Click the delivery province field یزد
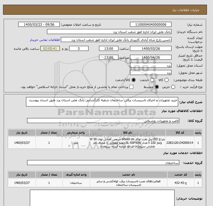Viewport: 213px width, 206px height. pyautogui.click(x=151, y=66)
